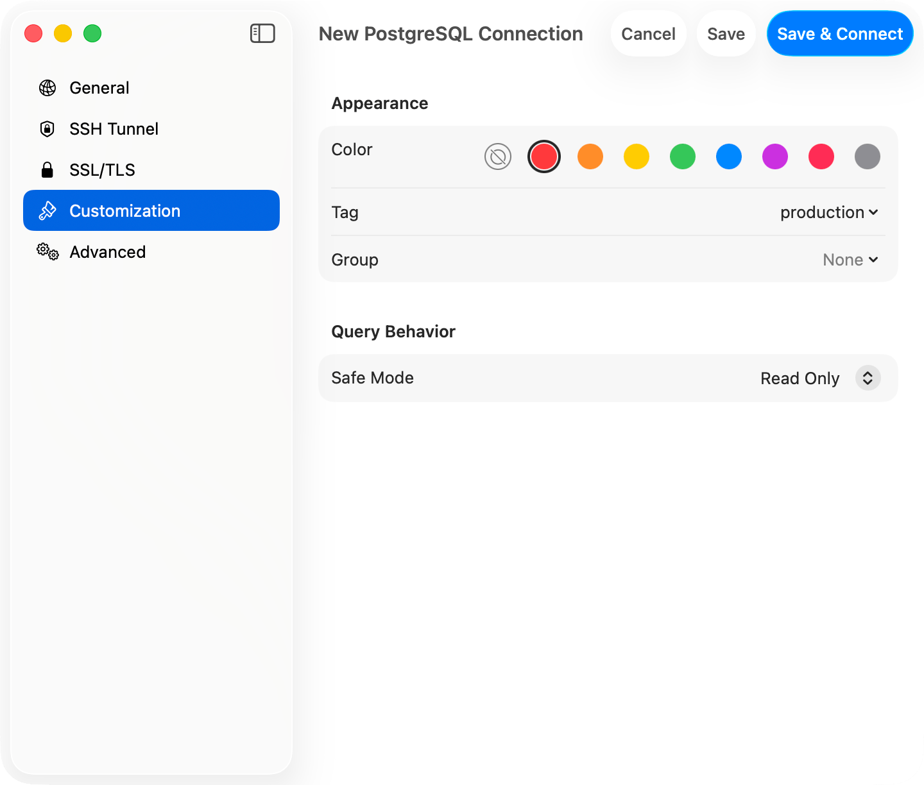Go to the SSL/TLS section
Image resolution: width=924 pixels, height=785 pixels.
151,170
